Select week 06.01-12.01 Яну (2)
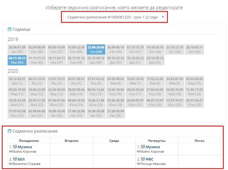 tap(37, 81)
